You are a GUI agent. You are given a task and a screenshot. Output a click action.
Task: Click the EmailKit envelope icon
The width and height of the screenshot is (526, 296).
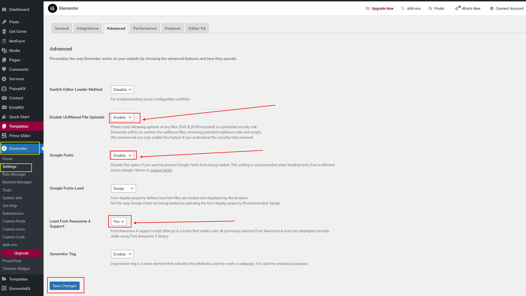pyautogui.click(x=4, y=108)
